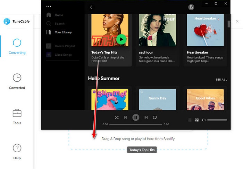The width and height of the screenshot is (243, 169).
Task: Click the Doja Cat description text
Action: pyautogui.click(x=108, y=59)
